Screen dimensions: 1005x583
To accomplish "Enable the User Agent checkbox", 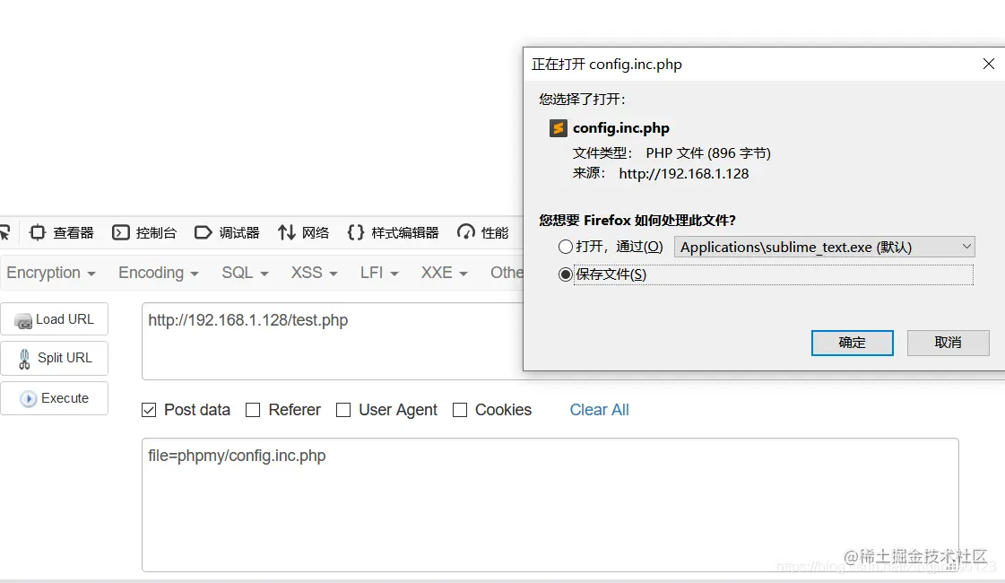I will click(343, 410).
